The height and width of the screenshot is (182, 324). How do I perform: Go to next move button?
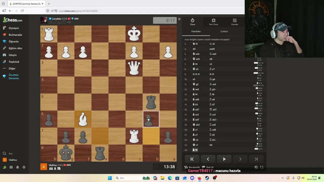(x=240, y=159)
